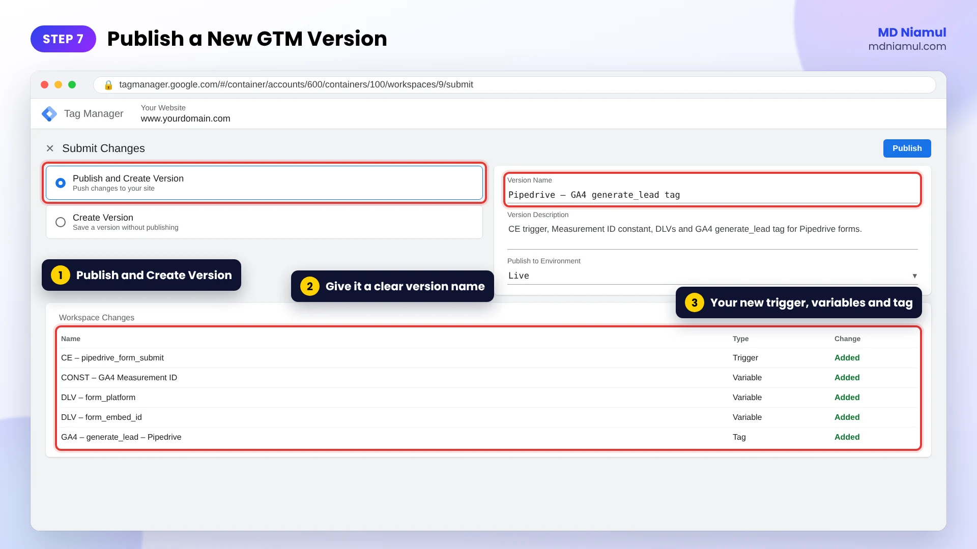Image resolution: width=977 pixels, height=549 pixels.
Task: Select Publish and Create Version radio button
Action: 61,183
